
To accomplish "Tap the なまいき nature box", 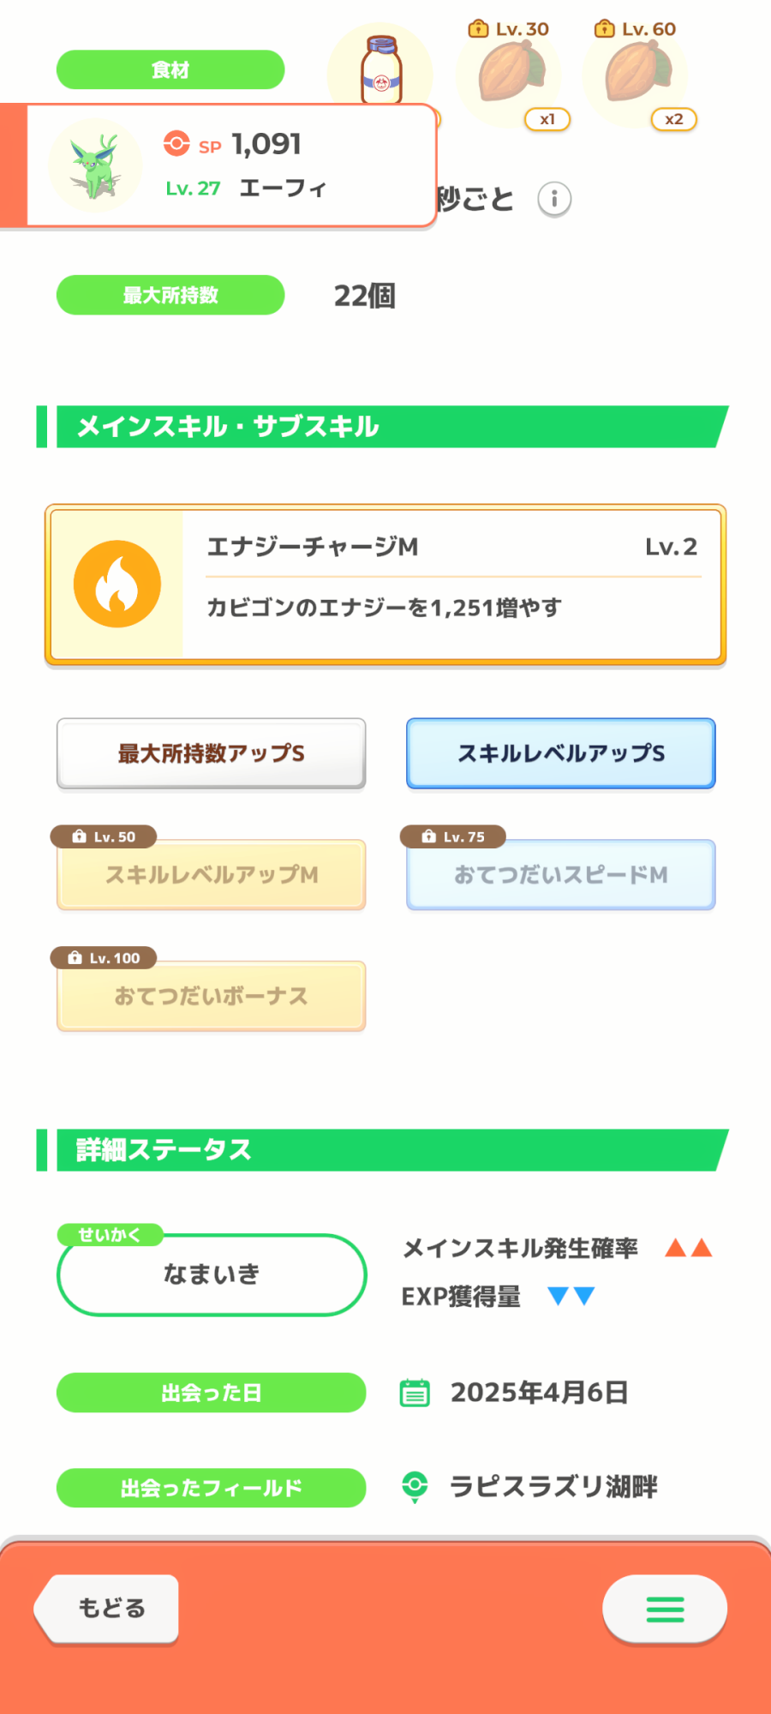I will [x=212, y=1275].
